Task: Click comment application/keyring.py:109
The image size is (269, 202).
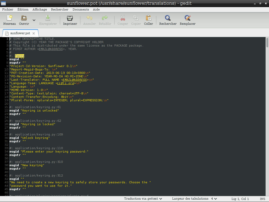Action: [36, 134]
